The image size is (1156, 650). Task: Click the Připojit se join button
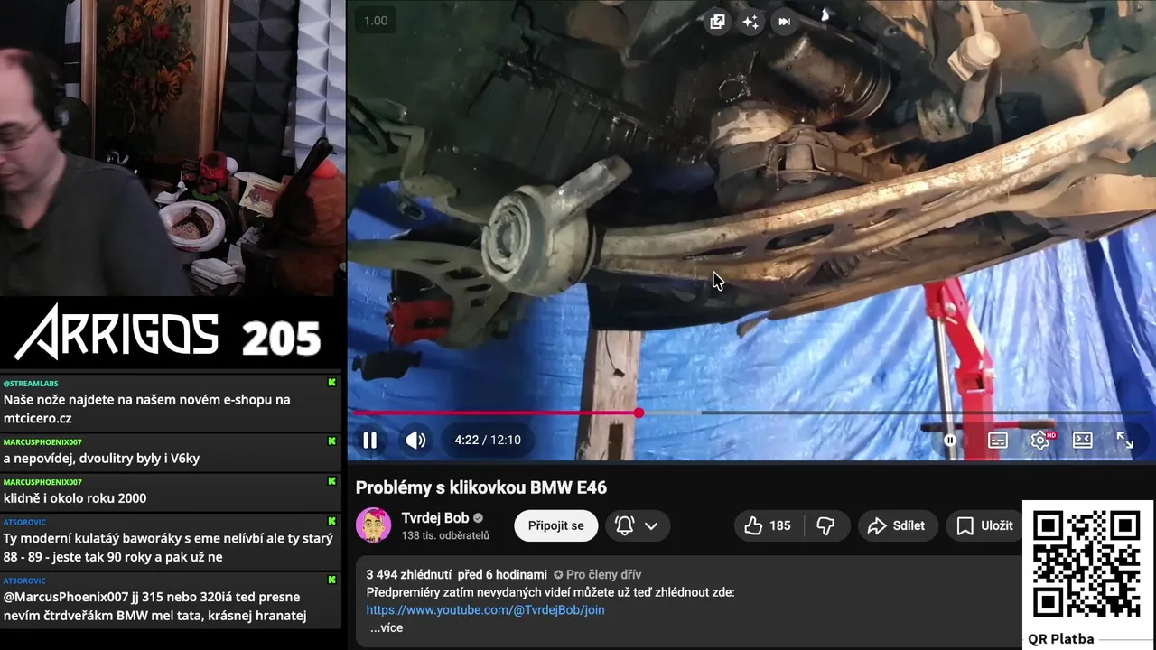pyautogui.click(x=556, y=525)
